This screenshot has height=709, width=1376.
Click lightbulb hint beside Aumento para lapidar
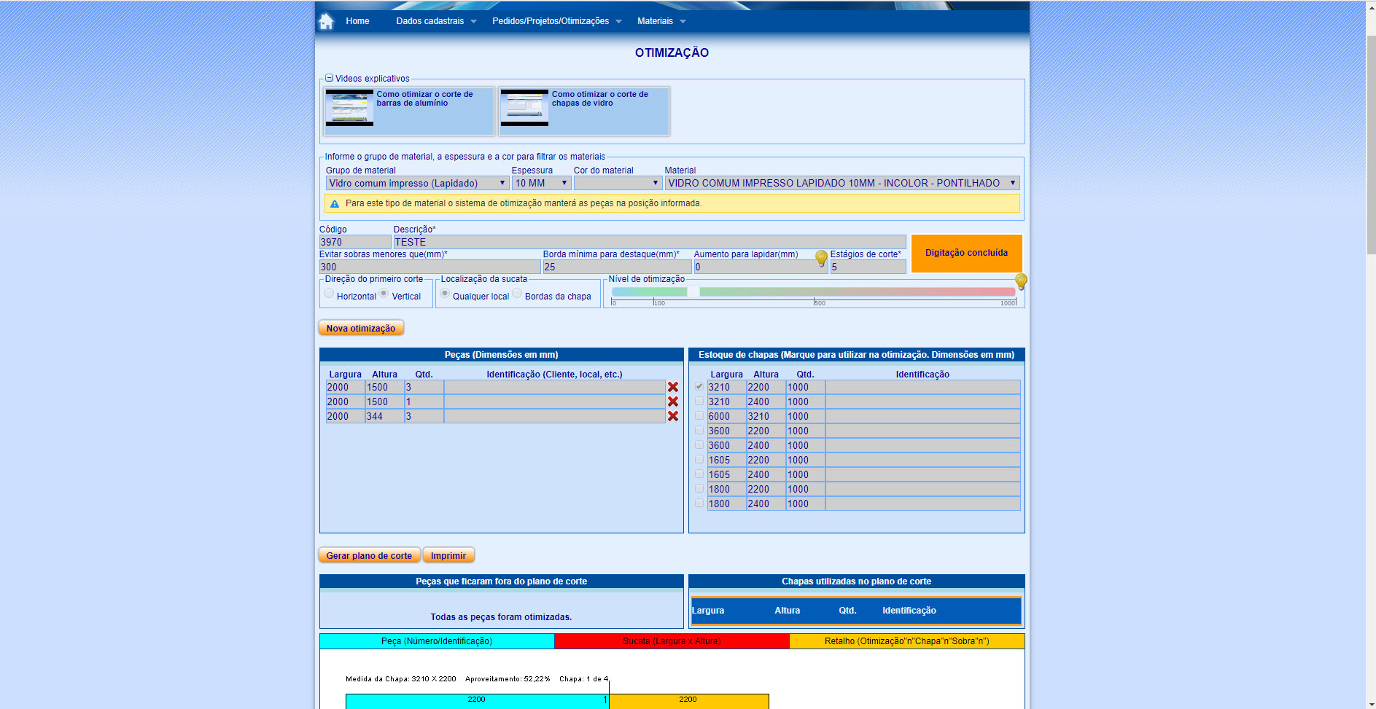(821, 257)
